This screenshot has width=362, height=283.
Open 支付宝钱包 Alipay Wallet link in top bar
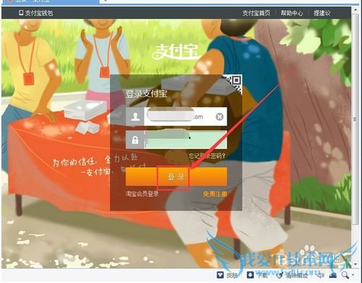pos(36,13)
